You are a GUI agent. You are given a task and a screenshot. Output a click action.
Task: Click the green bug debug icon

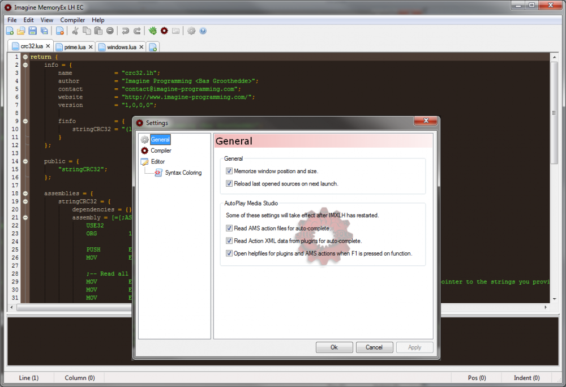[x=153, y=31]
